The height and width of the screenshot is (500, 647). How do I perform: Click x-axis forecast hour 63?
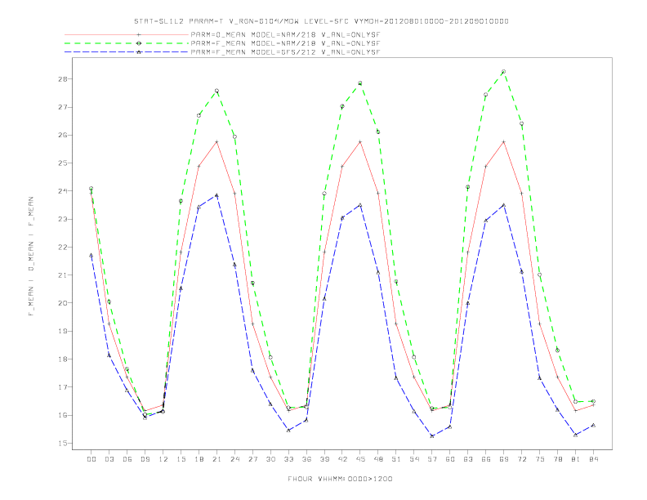[468, 459]
